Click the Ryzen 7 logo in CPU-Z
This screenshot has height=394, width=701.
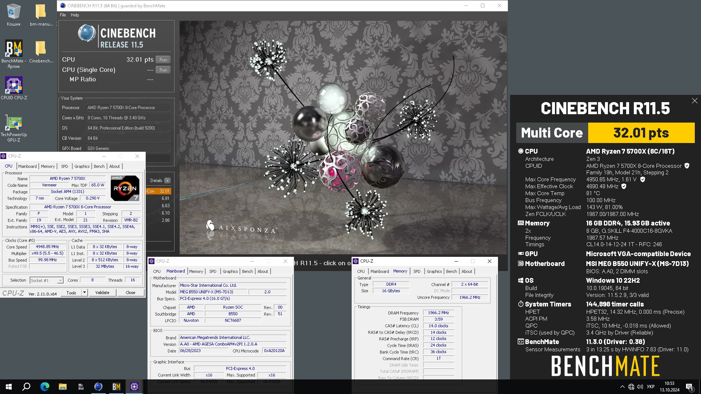coord(125,188)
